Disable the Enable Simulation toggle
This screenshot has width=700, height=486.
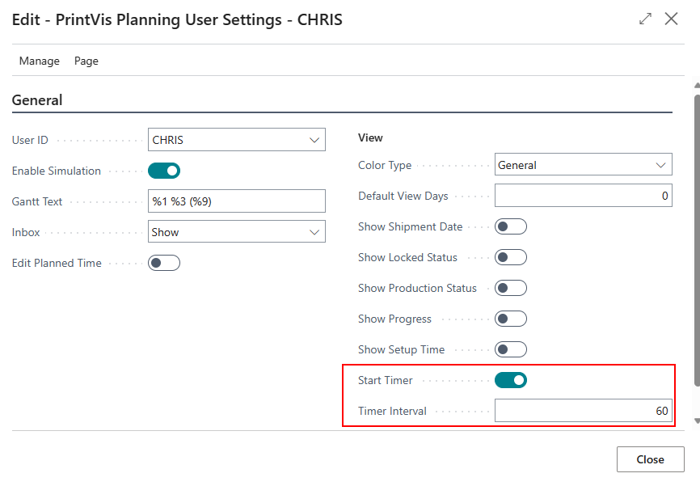[164, 171]
